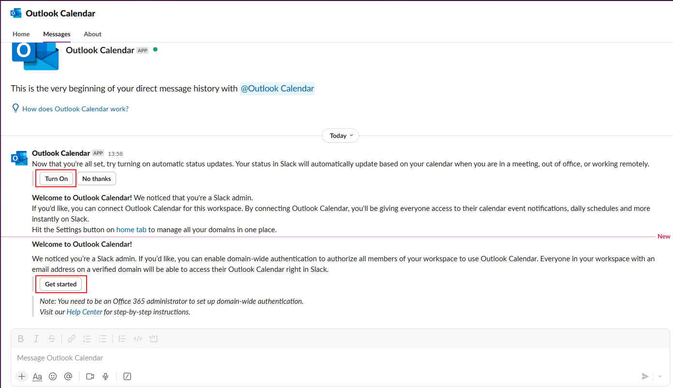The width and height of the screenshot is (673, 388).
Task: Open the Help Center link
Action: 85,312
